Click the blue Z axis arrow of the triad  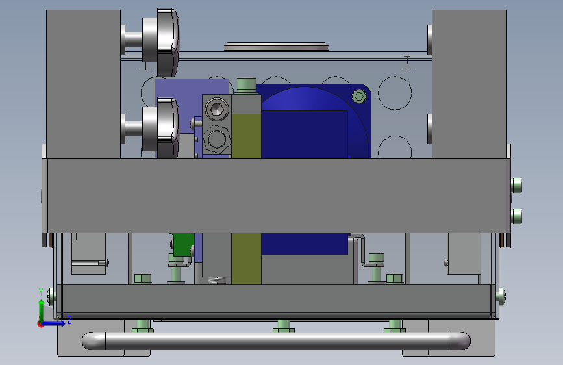click(54, 323)
